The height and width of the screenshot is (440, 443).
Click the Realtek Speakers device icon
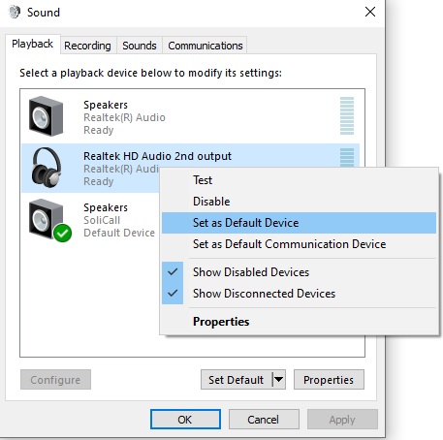[x=46, y=116]
